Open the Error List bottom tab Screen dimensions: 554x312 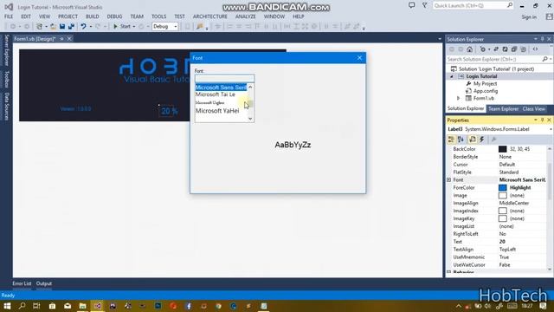click(x=22, y=283)
